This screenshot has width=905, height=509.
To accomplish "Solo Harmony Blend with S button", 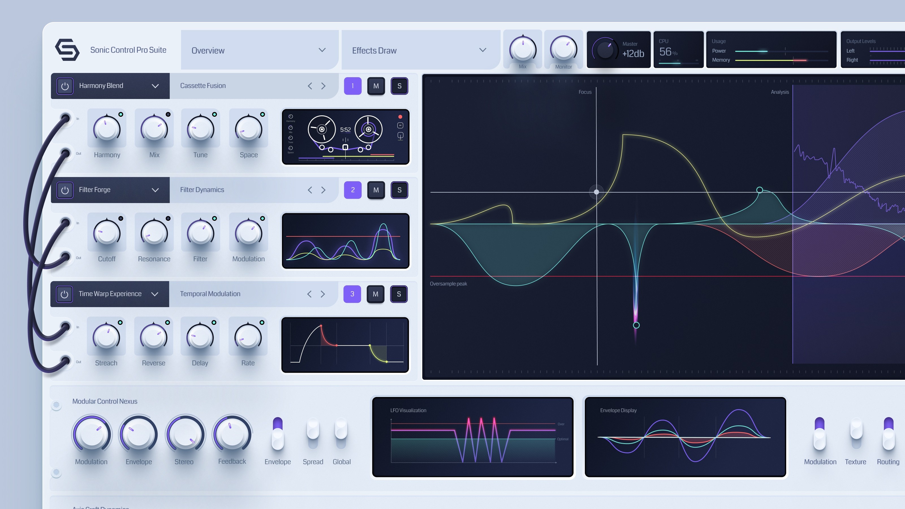I will 399,86.
